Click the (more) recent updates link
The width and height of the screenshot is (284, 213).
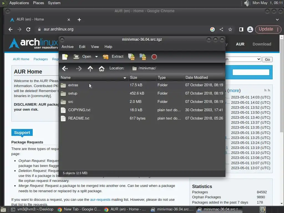point(234,90)
